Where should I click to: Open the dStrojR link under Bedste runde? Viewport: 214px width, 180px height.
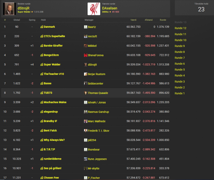24,8
